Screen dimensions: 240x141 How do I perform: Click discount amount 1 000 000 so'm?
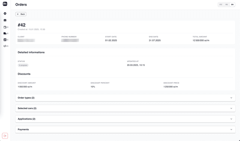click(x=25, y=87)
